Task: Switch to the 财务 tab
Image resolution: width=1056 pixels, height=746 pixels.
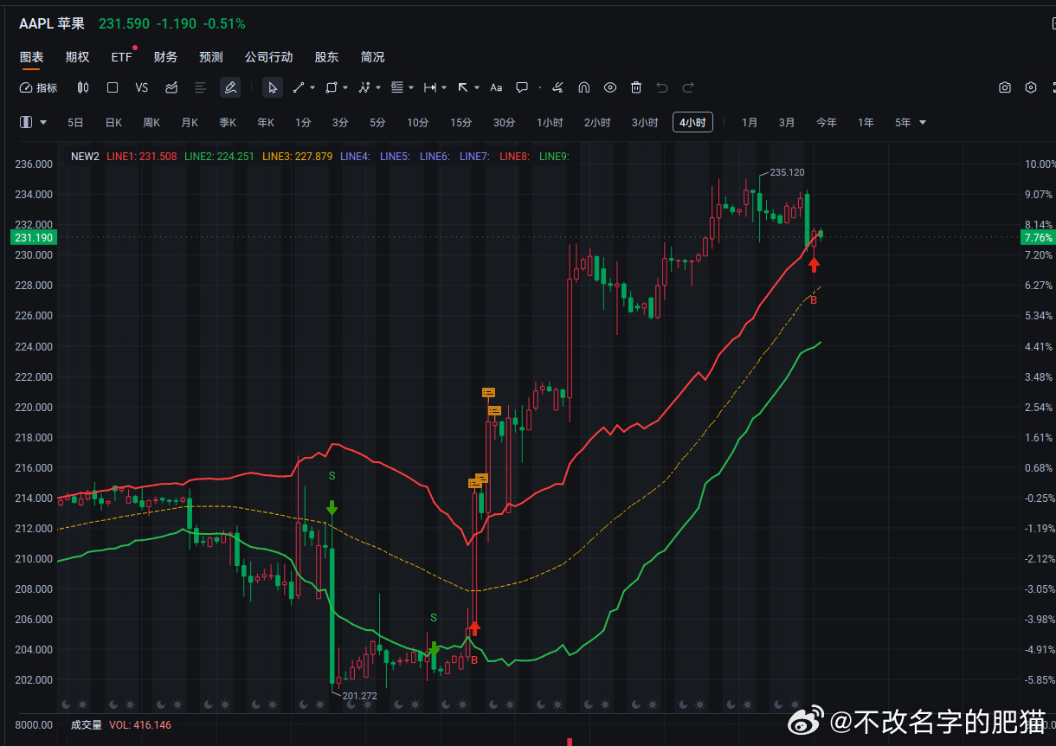Action: 165,57
